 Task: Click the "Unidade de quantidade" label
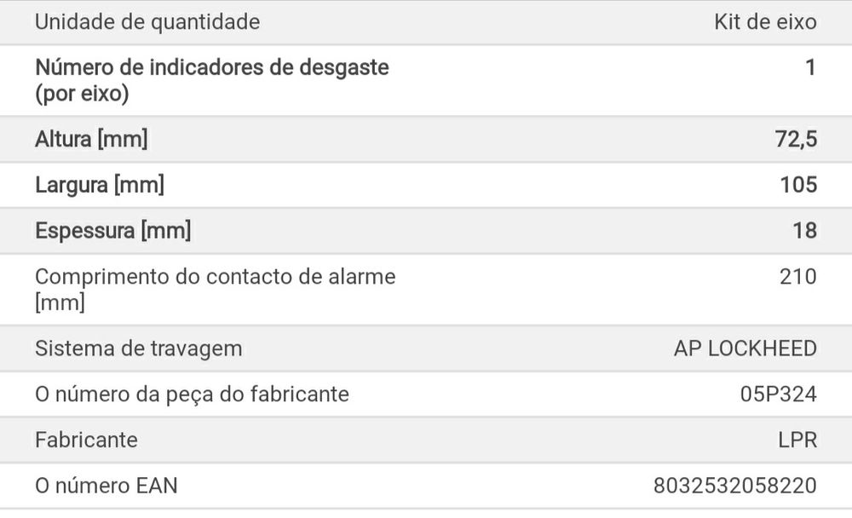pyautogui.click(x=147, y=22)
